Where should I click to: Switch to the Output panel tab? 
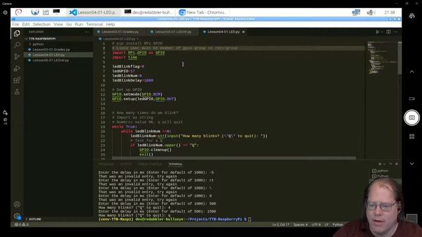(x=126, y=164)
